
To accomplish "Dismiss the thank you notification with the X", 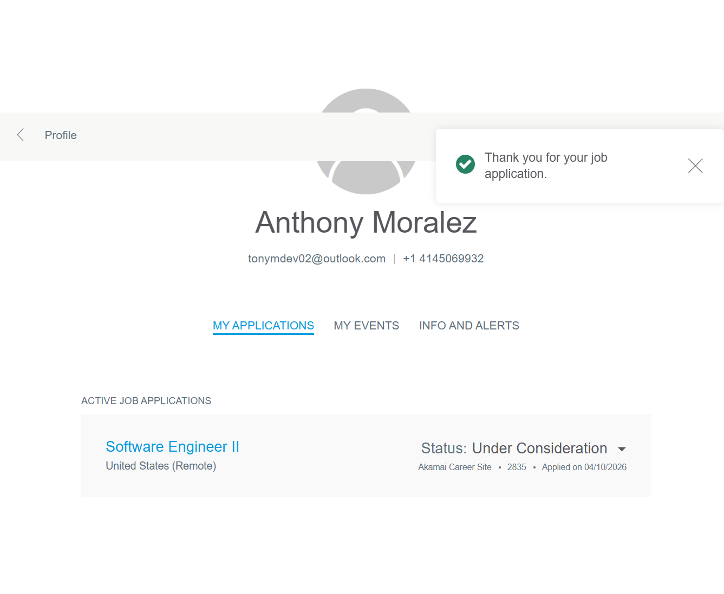I will coord(695,166).
